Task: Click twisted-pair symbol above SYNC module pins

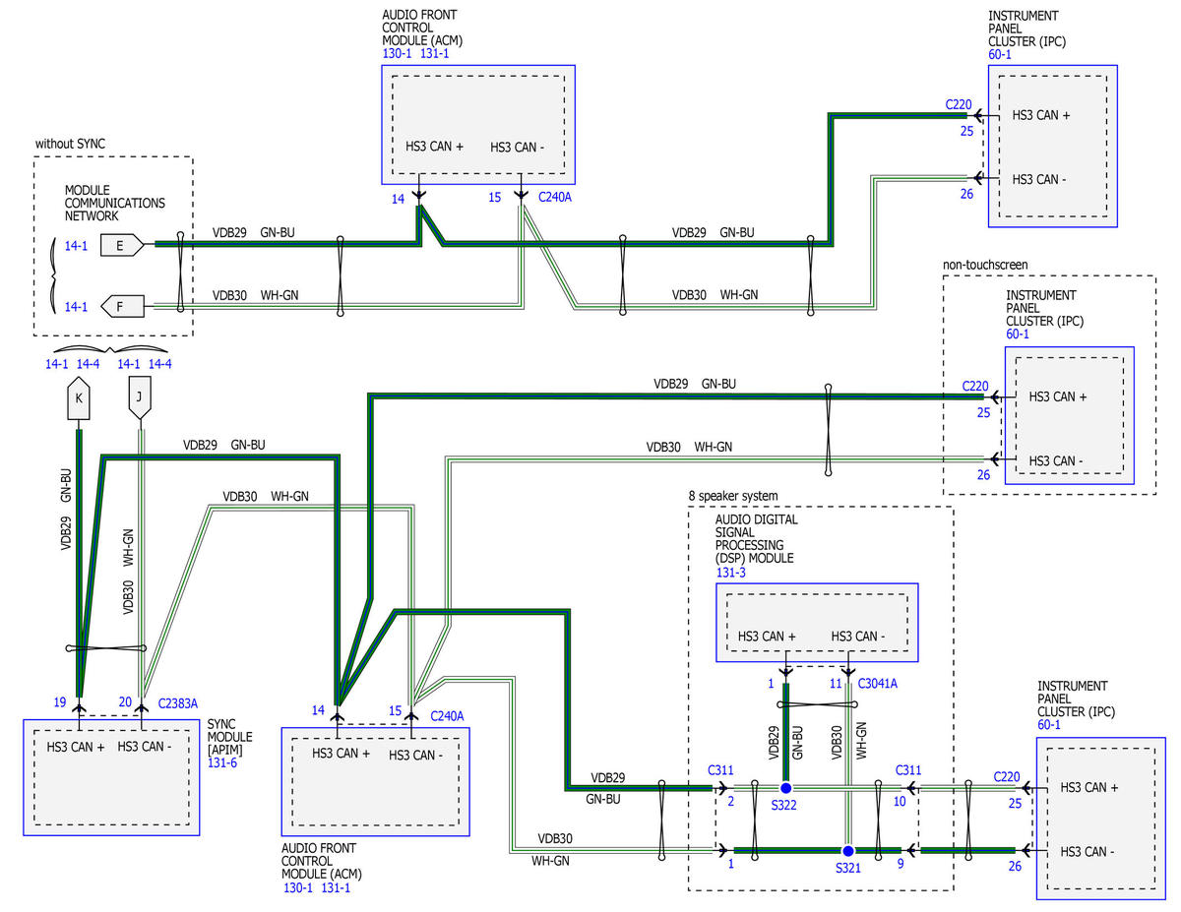Action: point(105,647)
